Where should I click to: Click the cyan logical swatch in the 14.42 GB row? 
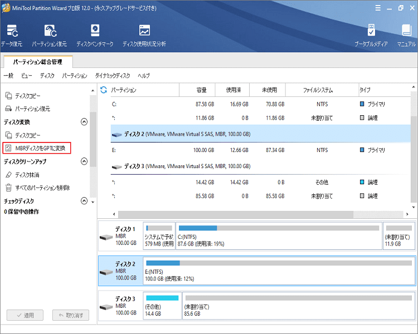coord(362,182)
